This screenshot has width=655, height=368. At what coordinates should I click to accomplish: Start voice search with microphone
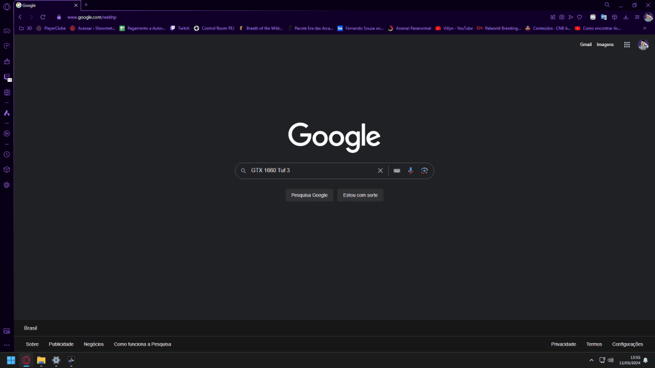tap(411, 171)
